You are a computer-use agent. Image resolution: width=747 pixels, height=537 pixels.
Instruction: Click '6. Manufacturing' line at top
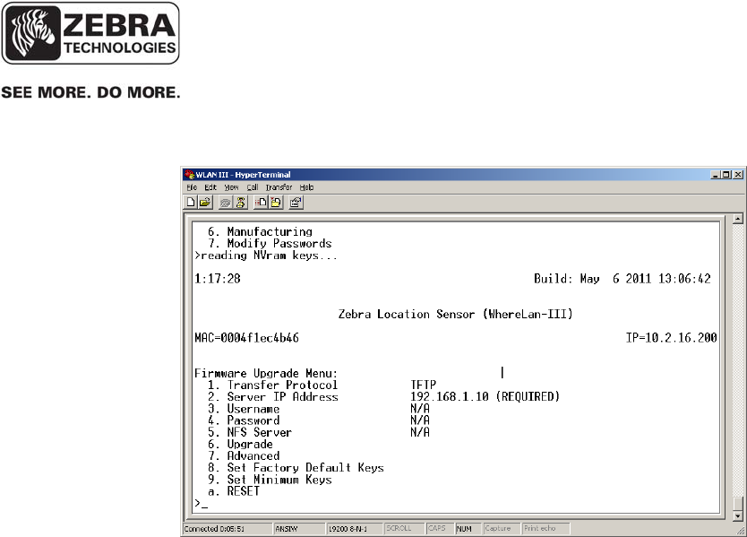click(x=260, y=232)
